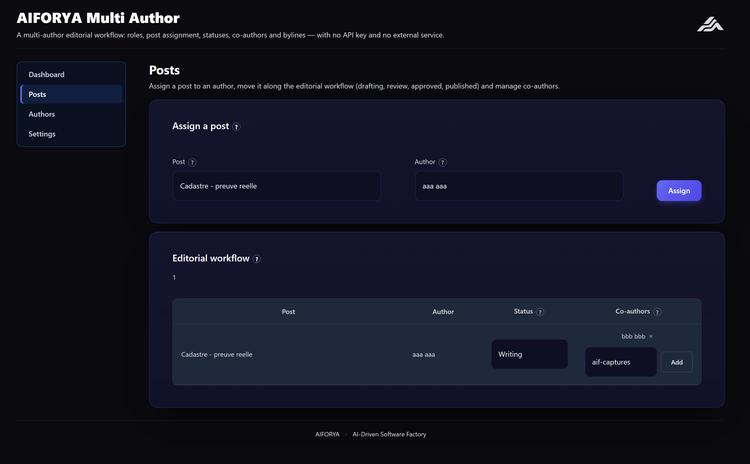The width and height of the screenshot is (750, 464).
Task: Open the Writing status dropdown
Action: point(529,354)
